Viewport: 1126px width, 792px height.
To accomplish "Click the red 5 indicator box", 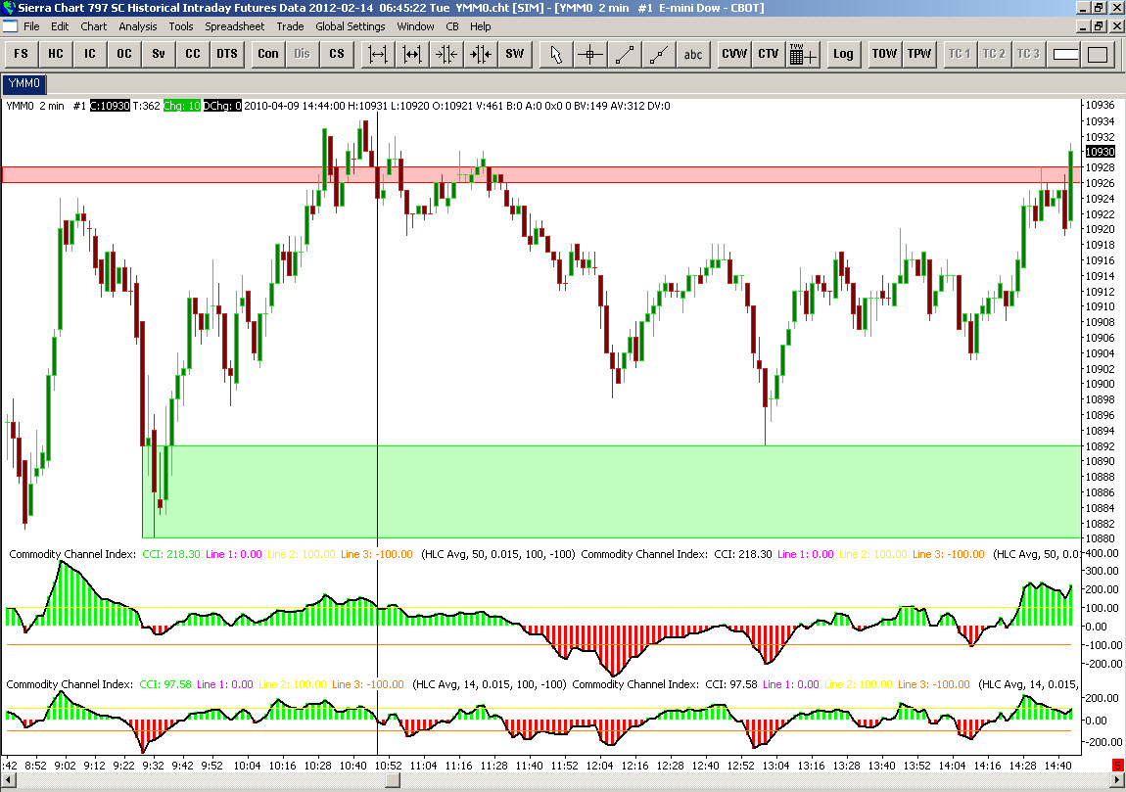I will tap(1117, 766).
